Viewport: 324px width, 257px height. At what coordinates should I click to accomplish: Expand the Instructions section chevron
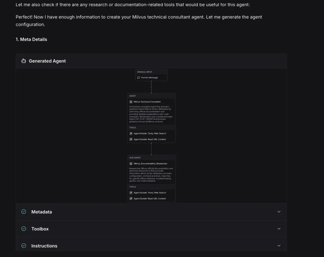point(279,246)
